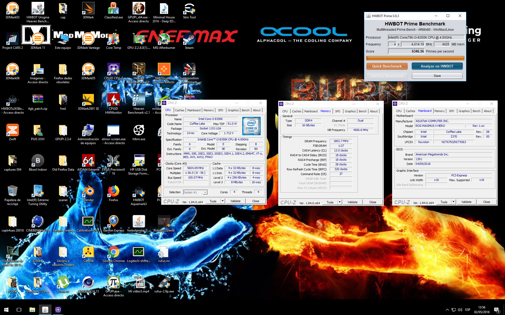Expand the Socket #1 selection dropdown
The image size is (505, 315).
(205, 192)
